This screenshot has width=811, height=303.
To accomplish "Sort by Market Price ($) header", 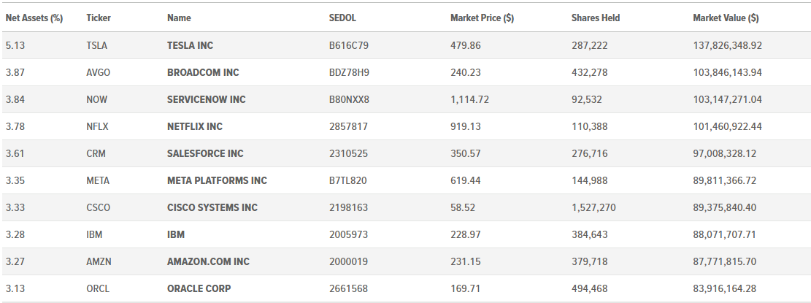I will 482,18.
